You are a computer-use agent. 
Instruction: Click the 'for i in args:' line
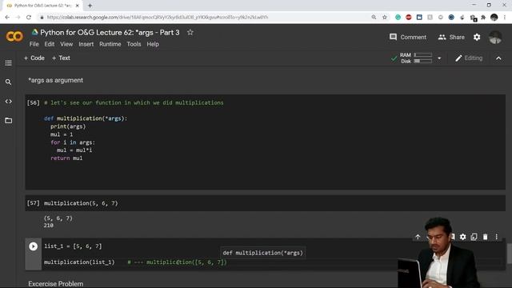point(73,142)
